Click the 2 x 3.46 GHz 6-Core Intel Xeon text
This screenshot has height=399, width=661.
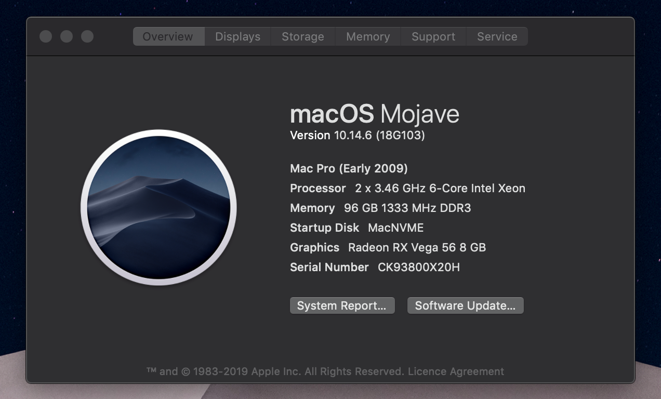440,188
